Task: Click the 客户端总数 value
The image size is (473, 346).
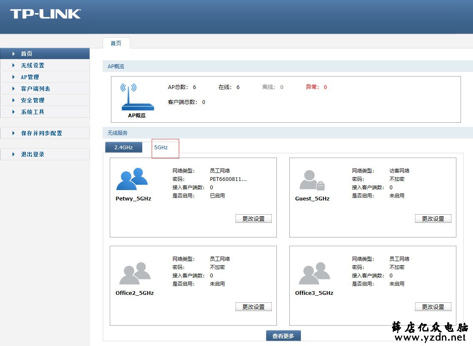Action: click(204, 102)
